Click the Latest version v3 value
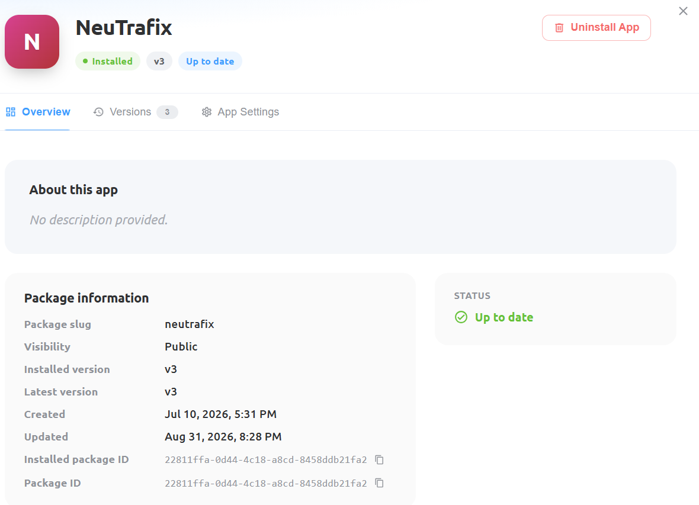 pos(171,392)
